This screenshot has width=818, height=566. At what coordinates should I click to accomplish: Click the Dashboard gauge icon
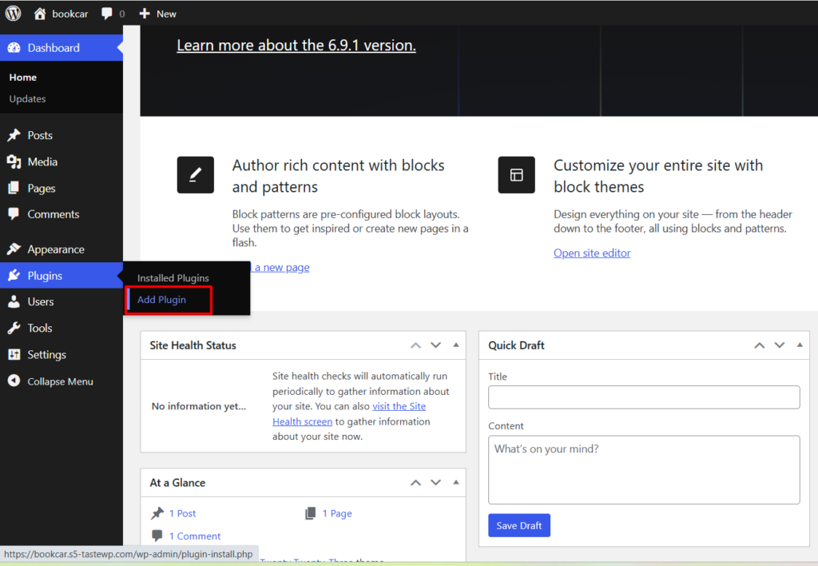point(14,47)
